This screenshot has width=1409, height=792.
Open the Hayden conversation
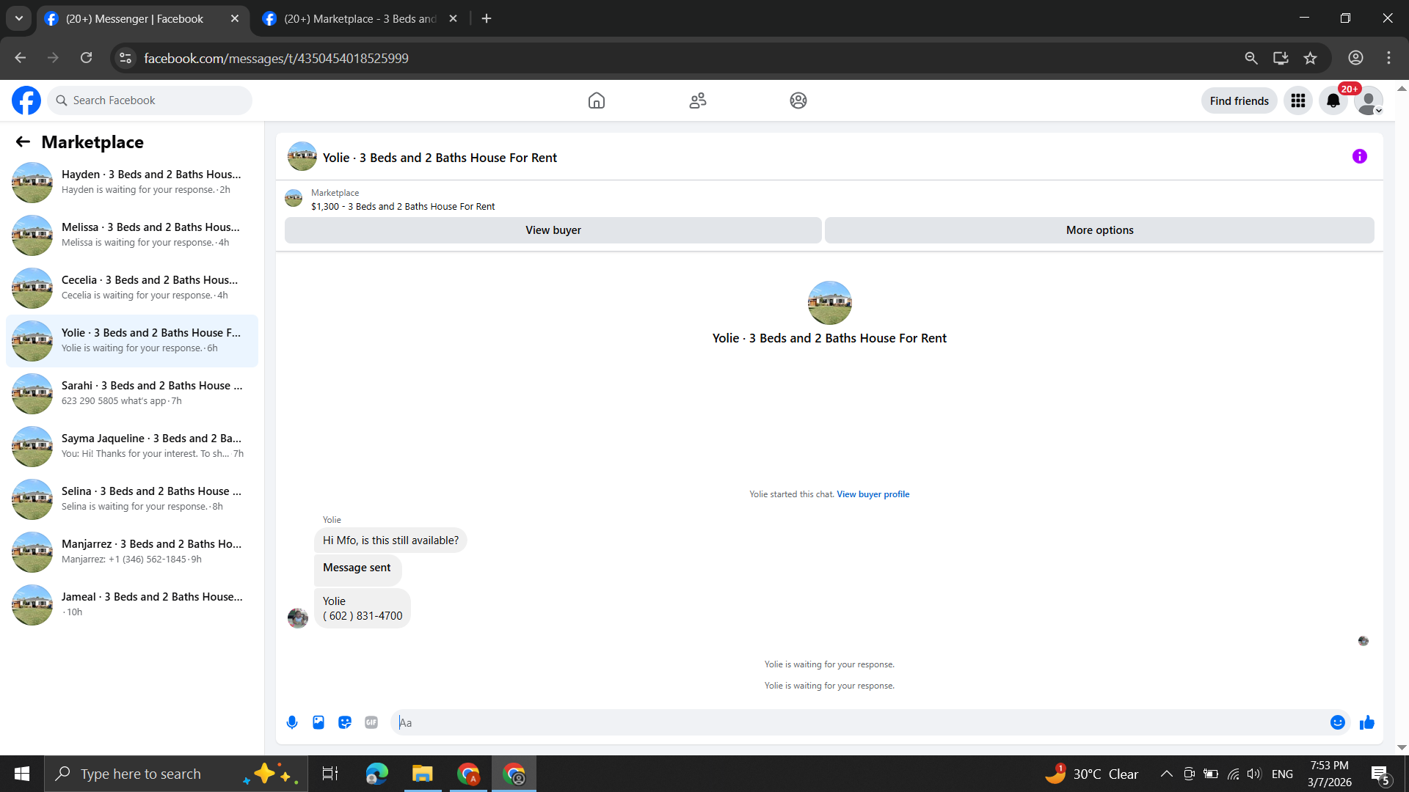[x=132, y=182]
